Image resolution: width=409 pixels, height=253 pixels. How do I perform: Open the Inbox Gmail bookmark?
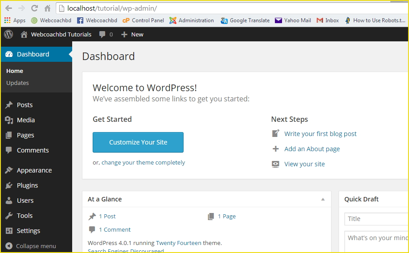[327, 20]
